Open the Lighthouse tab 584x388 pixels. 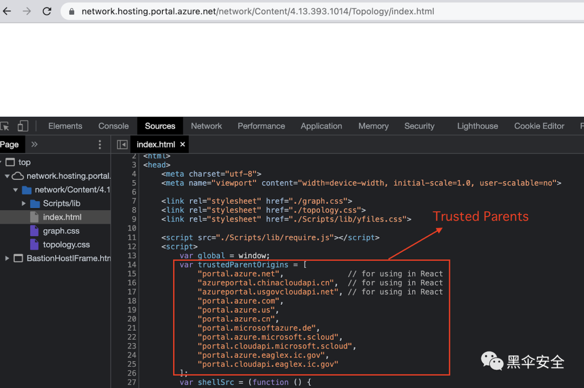(x=477, y=126)
